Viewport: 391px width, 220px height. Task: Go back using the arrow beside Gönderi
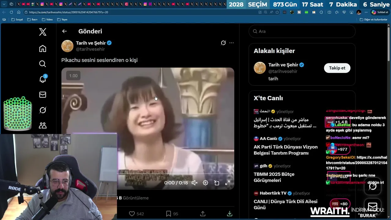64,31
